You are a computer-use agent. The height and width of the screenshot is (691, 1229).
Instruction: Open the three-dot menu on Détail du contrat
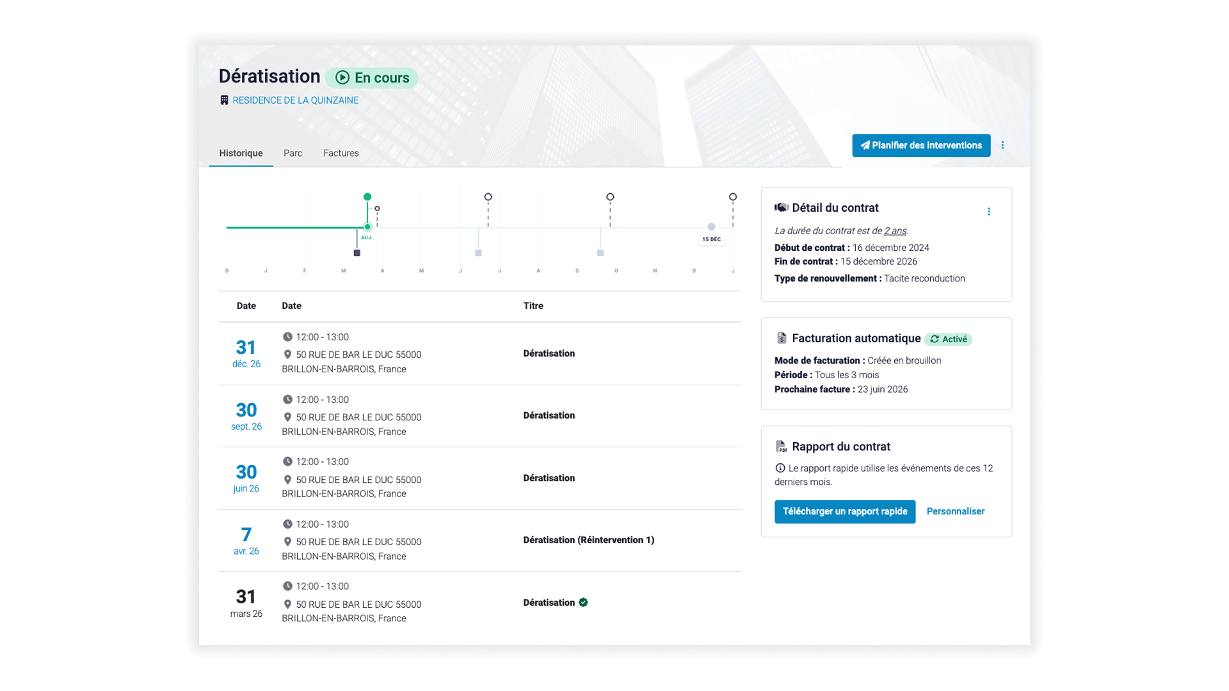(990, 211)
